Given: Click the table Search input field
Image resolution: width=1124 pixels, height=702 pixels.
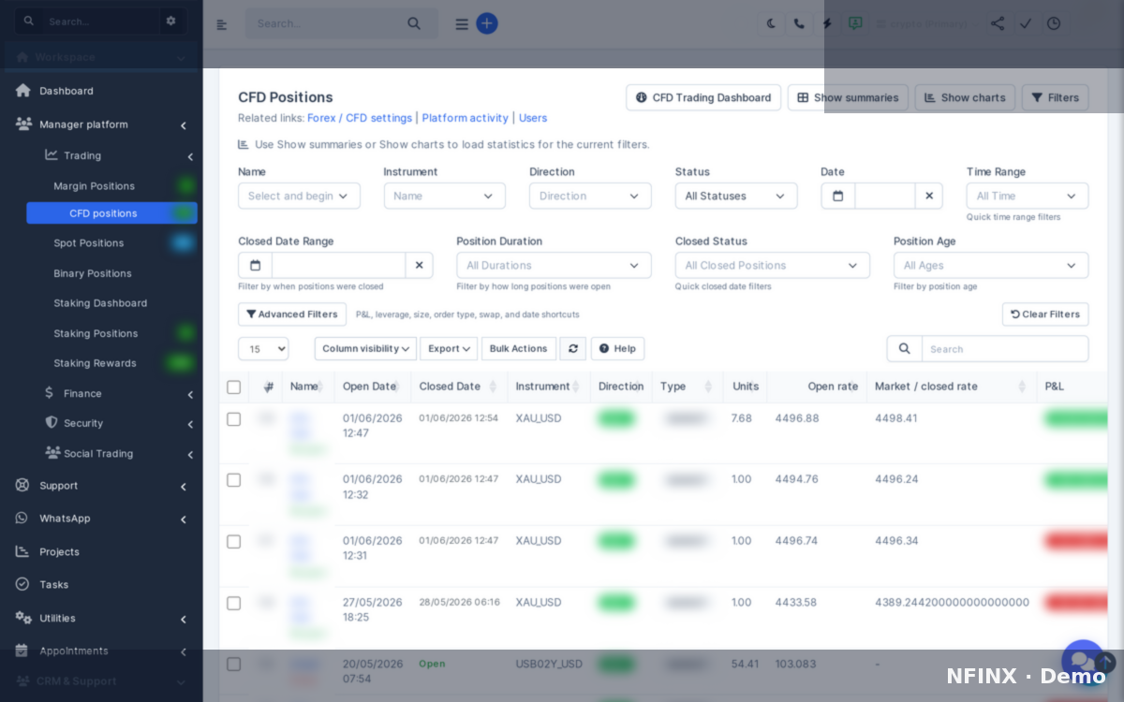Looking at the screenshot, I should click(x=1005, y=348).
